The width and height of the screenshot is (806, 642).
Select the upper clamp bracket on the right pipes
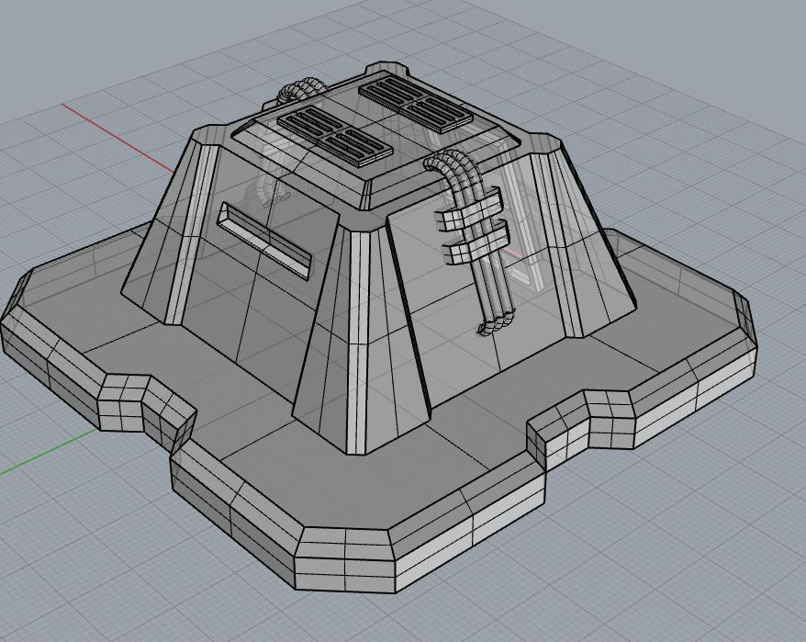coord(469,208)
